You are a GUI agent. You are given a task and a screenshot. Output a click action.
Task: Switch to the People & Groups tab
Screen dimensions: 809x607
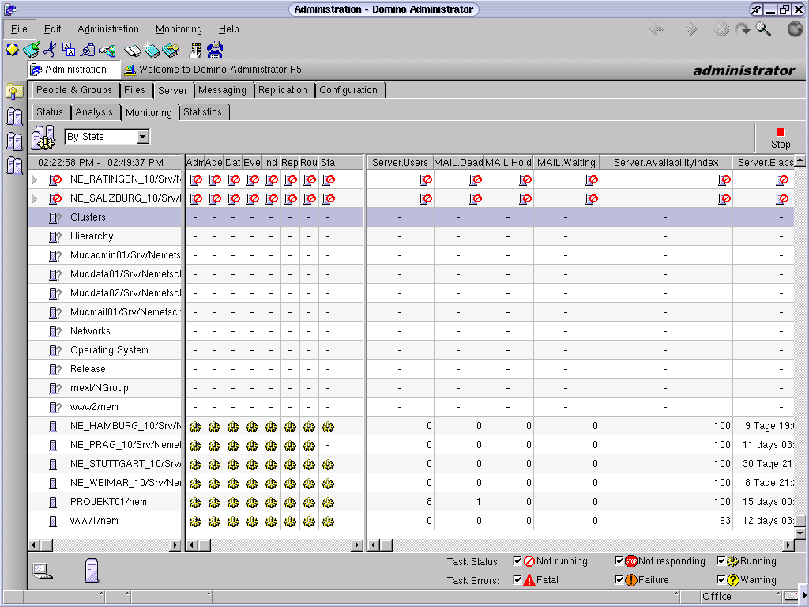tap(74, 90)
